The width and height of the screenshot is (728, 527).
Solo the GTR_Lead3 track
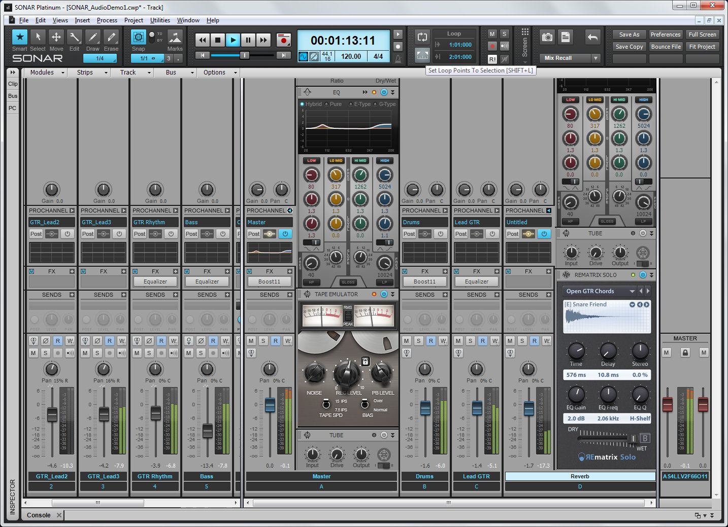tap(97, 353)
